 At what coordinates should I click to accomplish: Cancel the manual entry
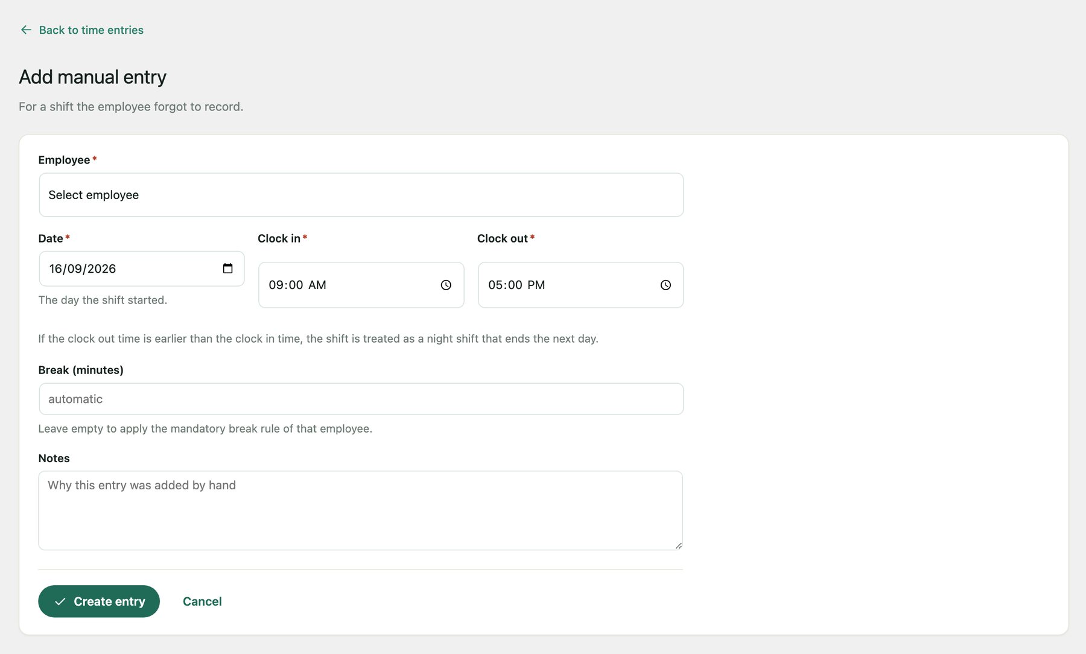click(x=202, y=602)
